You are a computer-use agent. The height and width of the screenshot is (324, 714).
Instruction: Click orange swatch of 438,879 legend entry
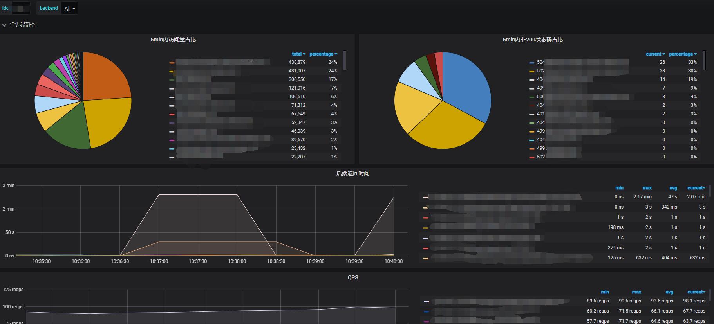(x=172, y=63)
